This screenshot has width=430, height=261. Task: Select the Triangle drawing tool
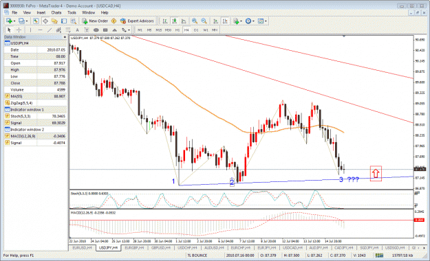click(x=115, y=30)
